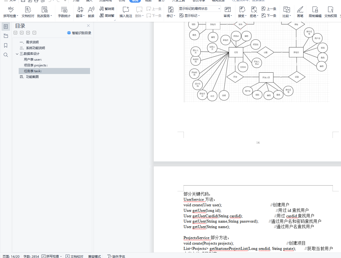The image size is (341, 258).
Task: Jump to 上一条 change beside 拒绝
Action: (269, 9)
